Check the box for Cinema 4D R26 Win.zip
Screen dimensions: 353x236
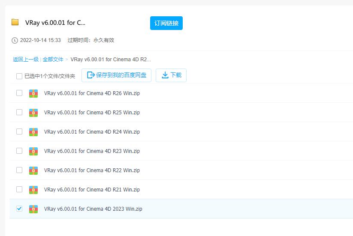(19, 93)
